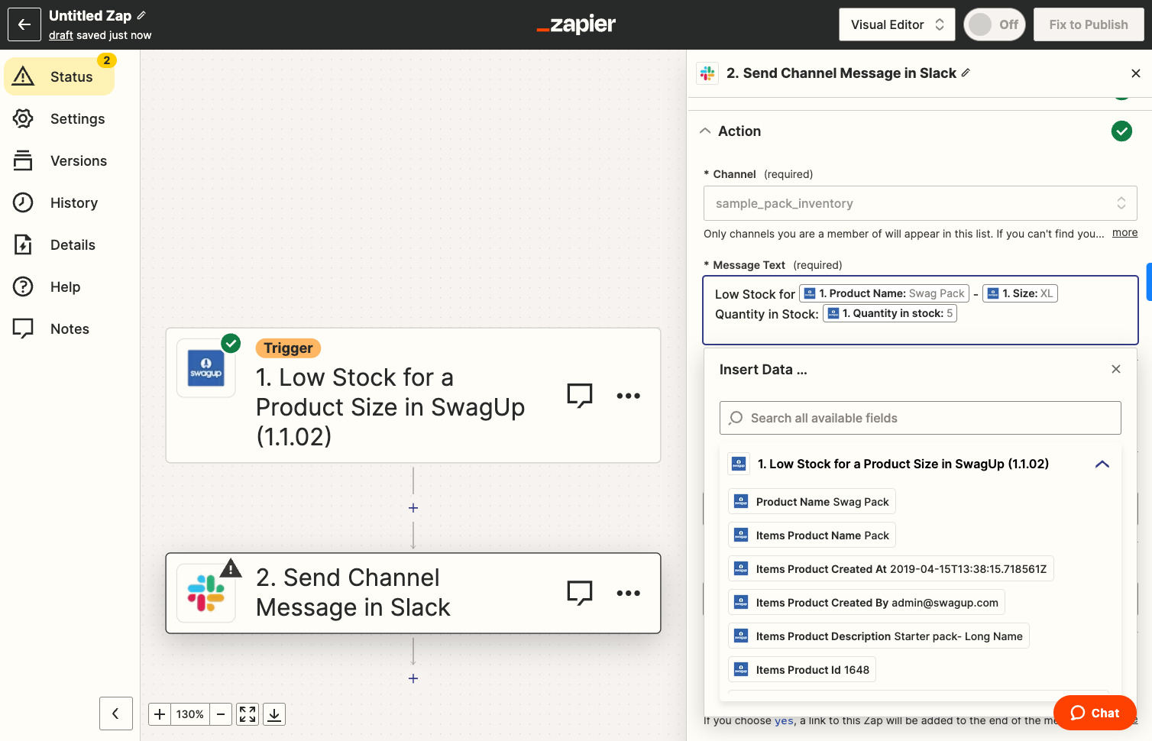Close the Slack step editor panel
The image size is (1152, 741).
[1136, 73]
